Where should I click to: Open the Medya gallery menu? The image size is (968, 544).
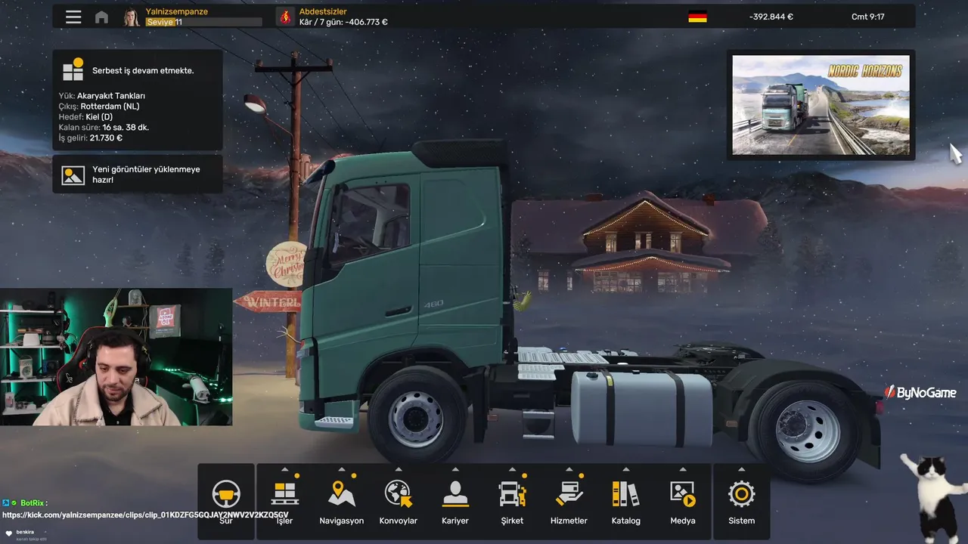pyautogui.click(x=683, y=501)
